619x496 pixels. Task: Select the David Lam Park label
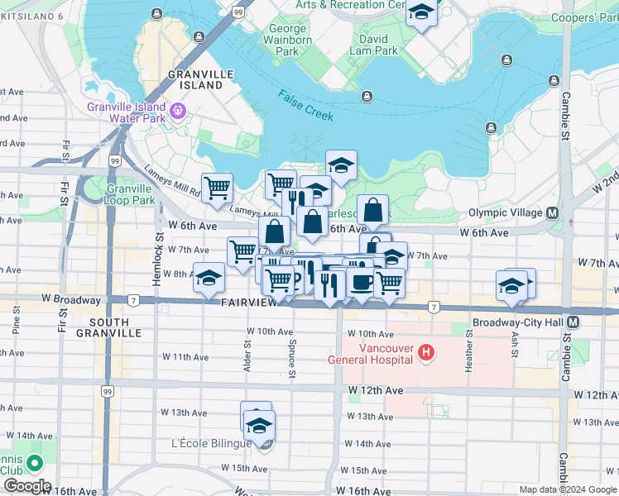coord(373,45)
